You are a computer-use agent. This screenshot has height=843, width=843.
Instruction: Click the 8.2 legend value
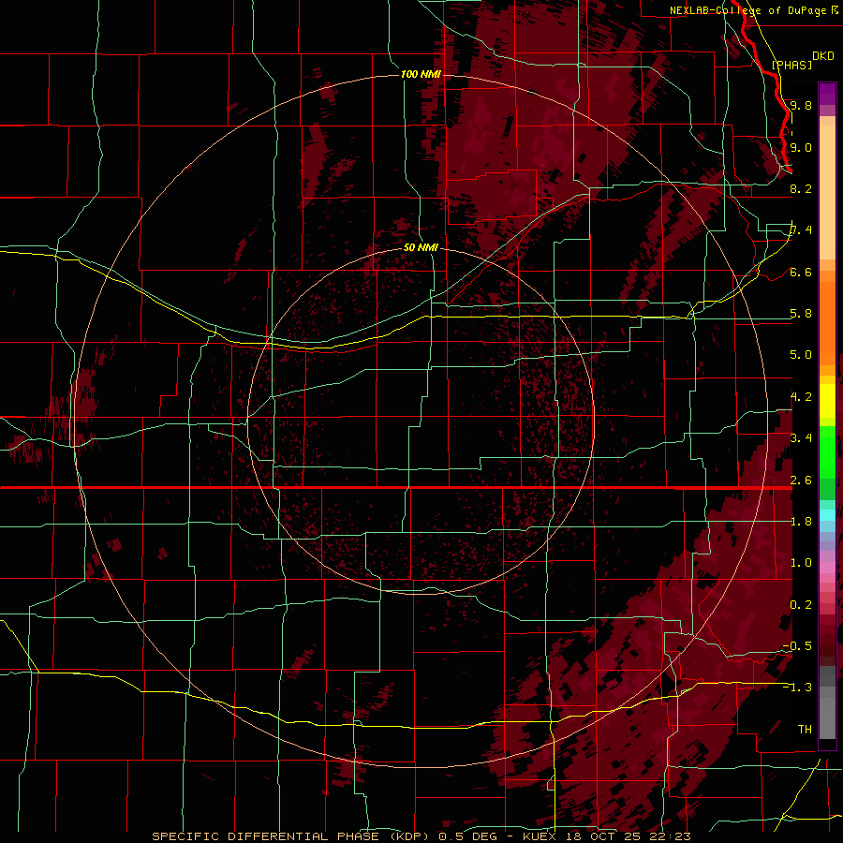801,188
